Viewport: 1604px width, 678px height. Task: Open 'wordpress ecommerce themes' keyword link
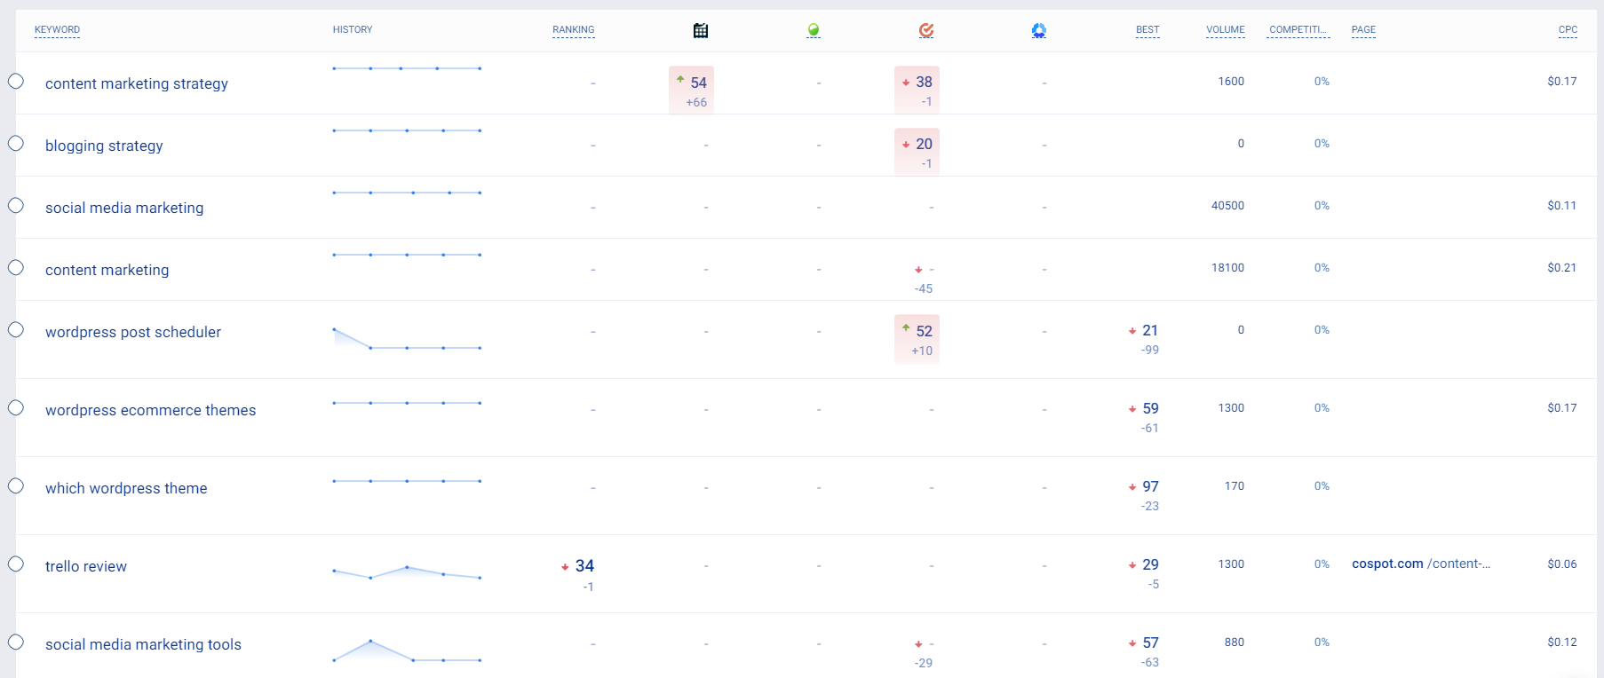(150, 410)
